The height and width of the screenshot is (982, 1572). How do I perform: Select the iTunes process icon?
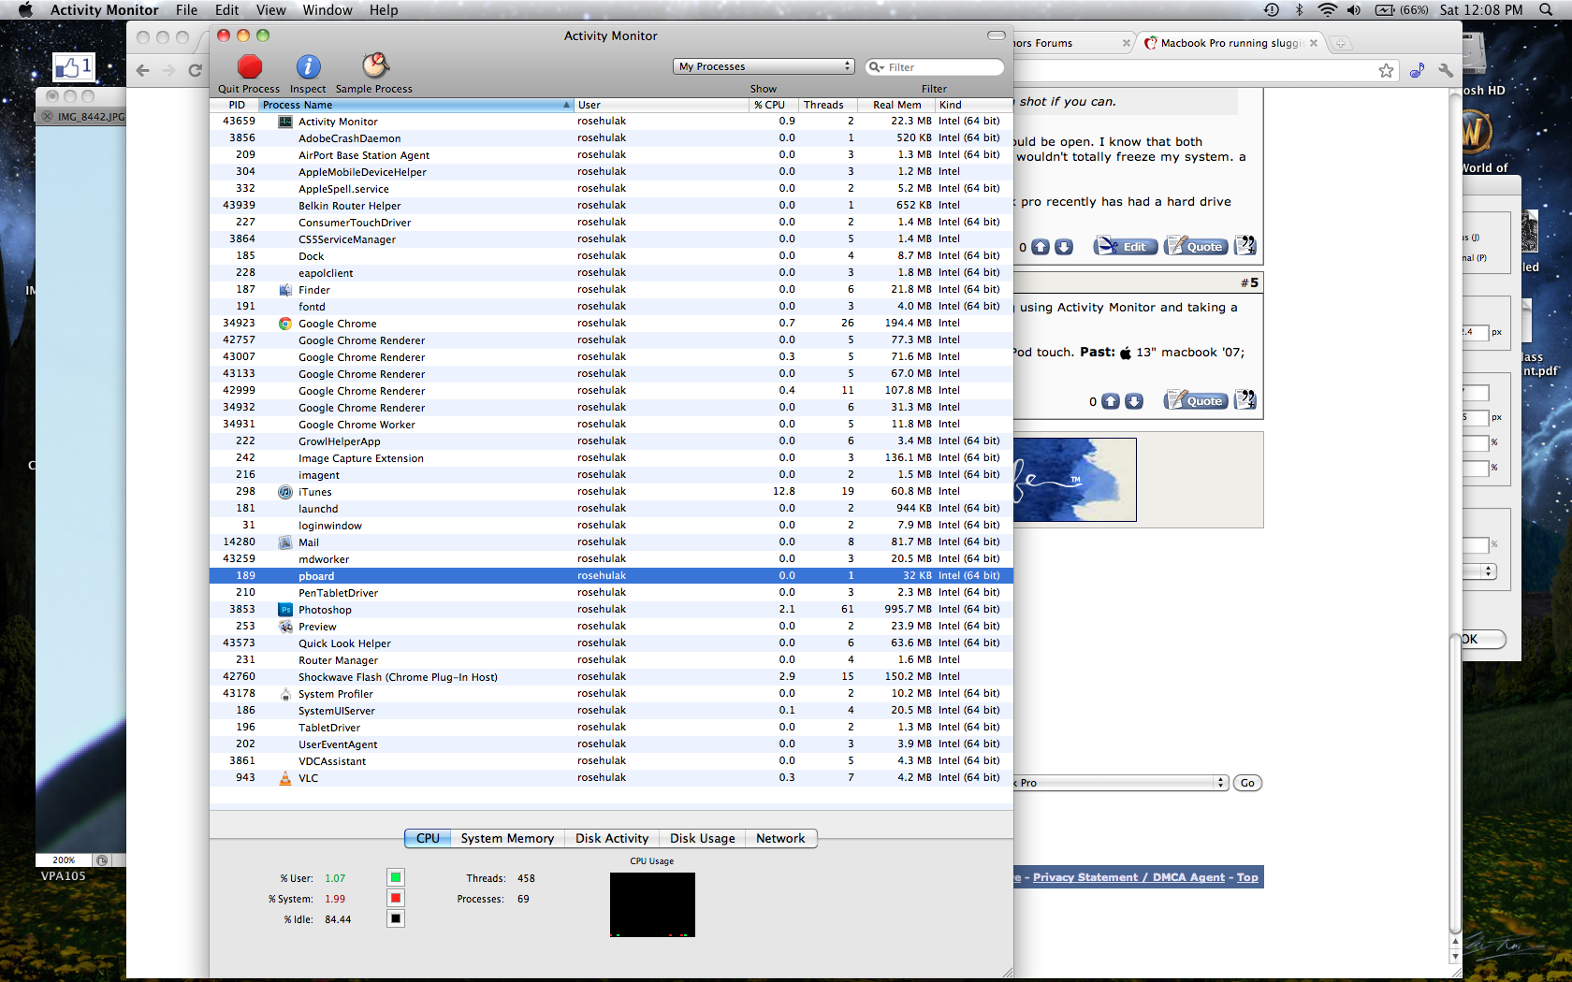pyautogui.click(x=285, y=492)
